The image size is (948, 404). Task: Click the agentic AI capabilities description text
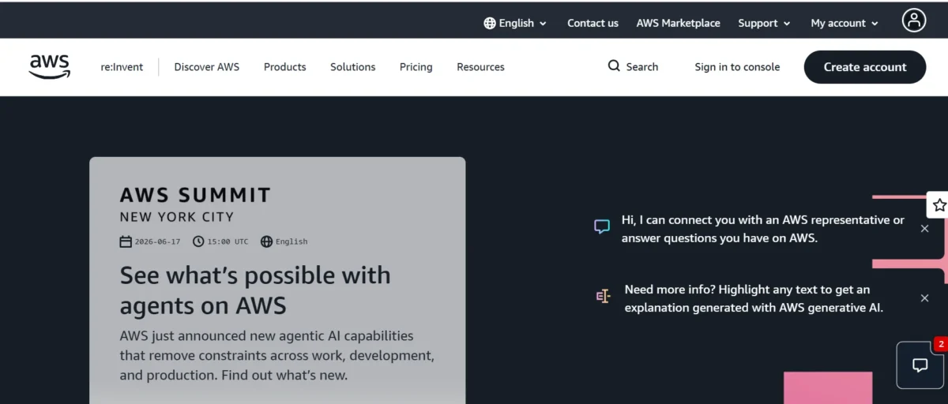click(277, 355)
